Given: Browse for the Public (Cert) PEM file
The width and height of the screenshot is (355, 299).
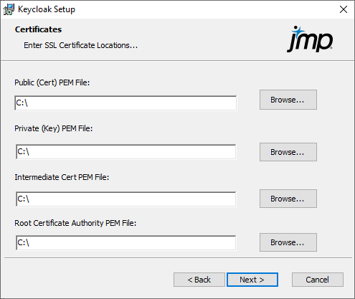Looking at the screenshot, I should coord(288,100).
